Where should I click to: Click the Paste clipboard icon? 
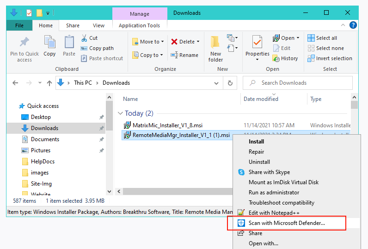click(69, 42)
